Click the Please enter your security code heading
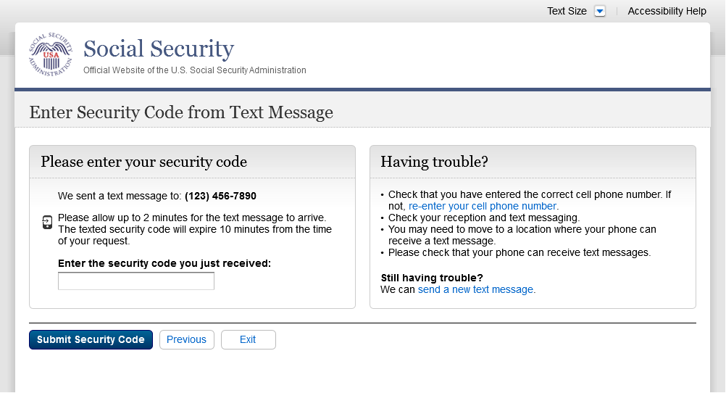Screen dimensions: 726x393 [x=144, y=162]
